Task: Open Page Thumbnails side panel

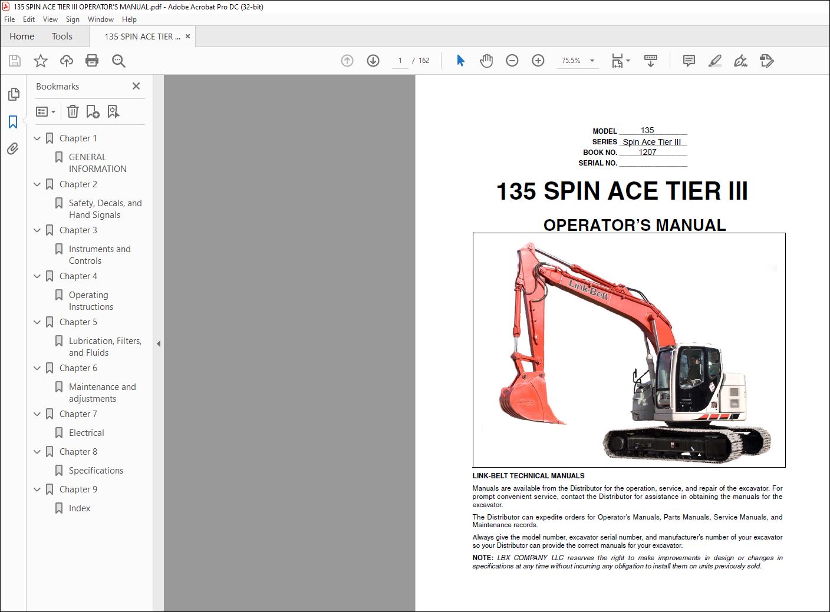Action: tap(14, 94)
